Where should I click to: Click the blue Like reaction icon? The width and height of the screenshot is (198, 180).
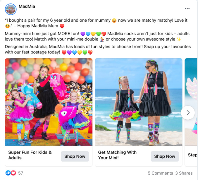point(8,173)
